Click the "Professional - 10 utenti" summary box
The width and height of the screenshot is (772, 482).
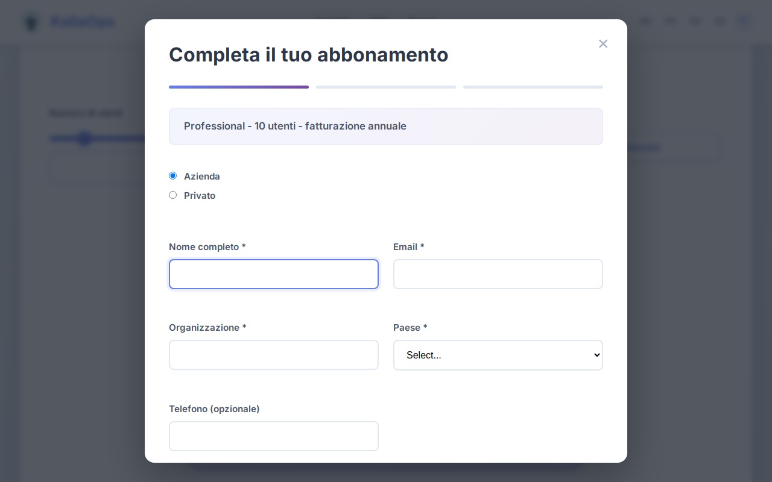(x=385, y=127)
